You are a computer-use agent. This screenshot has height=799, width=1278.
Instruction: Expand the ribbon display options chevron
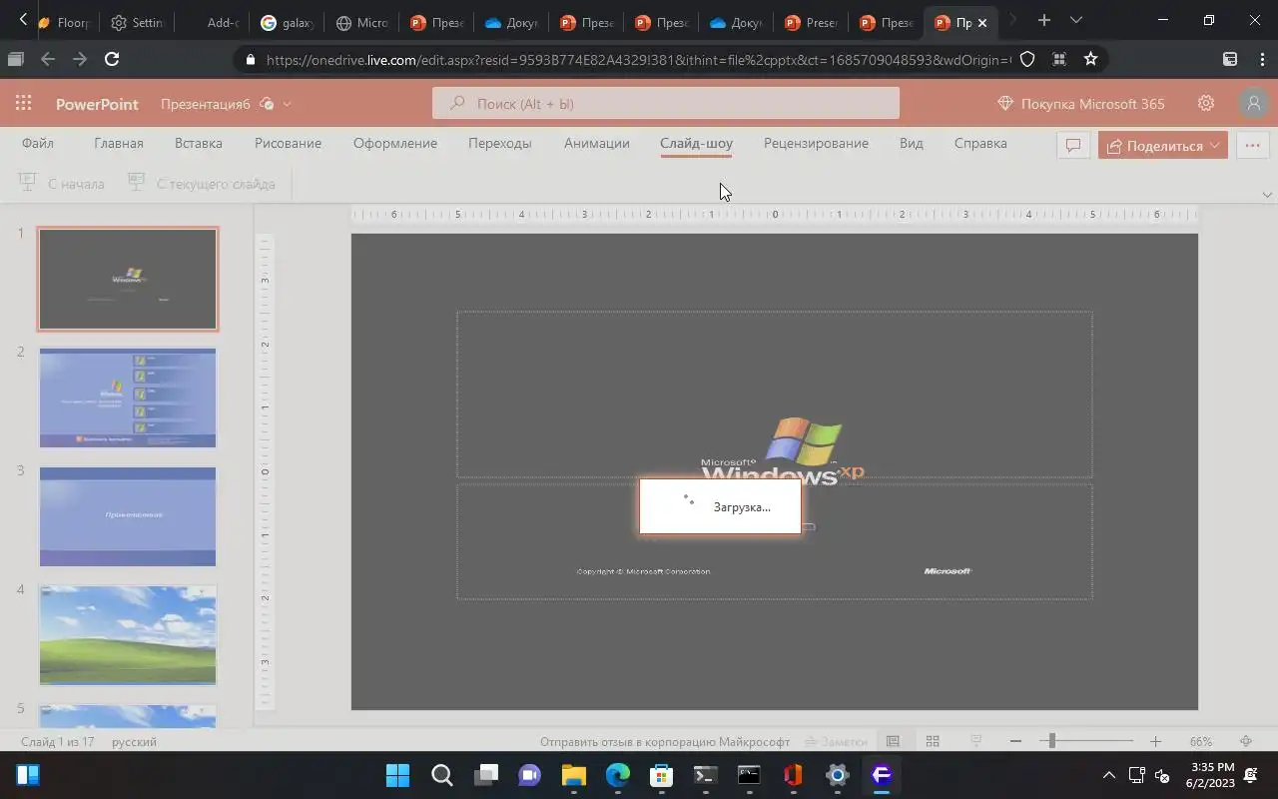pos(1267,195)
